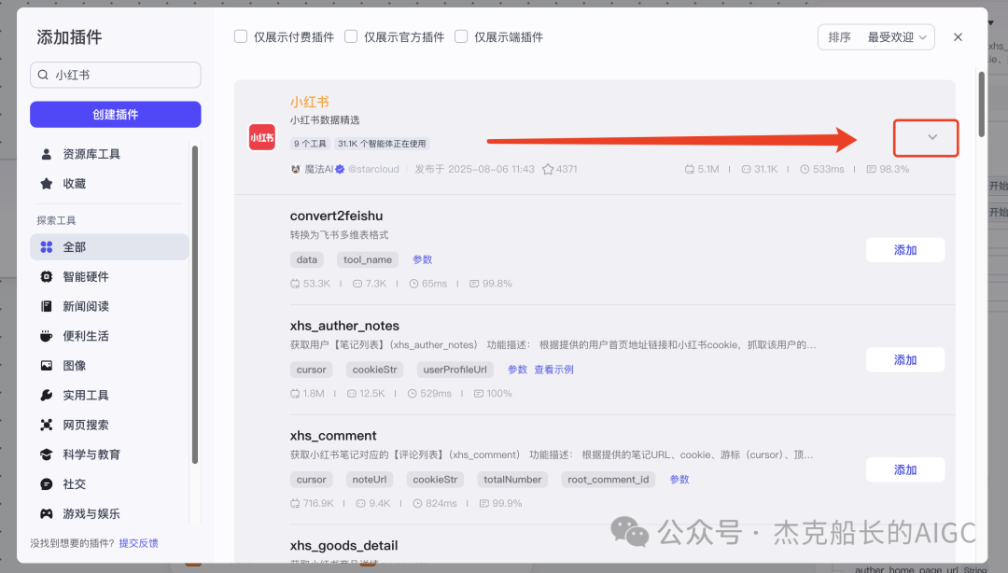Viewport: 1008px width, 573px height.
Task: Click the 游戏与娱乐 gamepad icon
Action: (47, 513)
